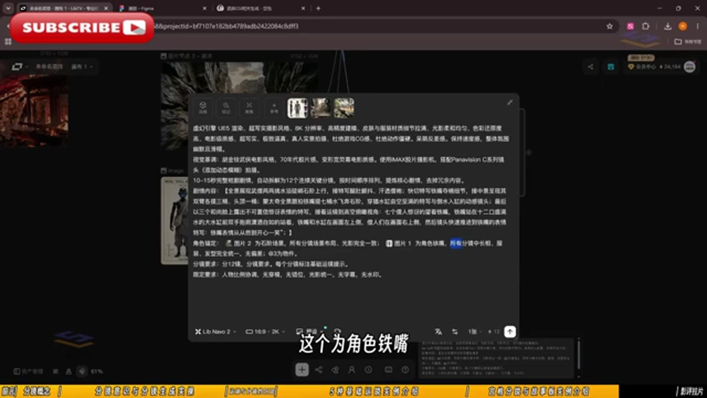Open the browser three-dot menu
This screenshot has height=398, width=707.
(x=697, y=26)
